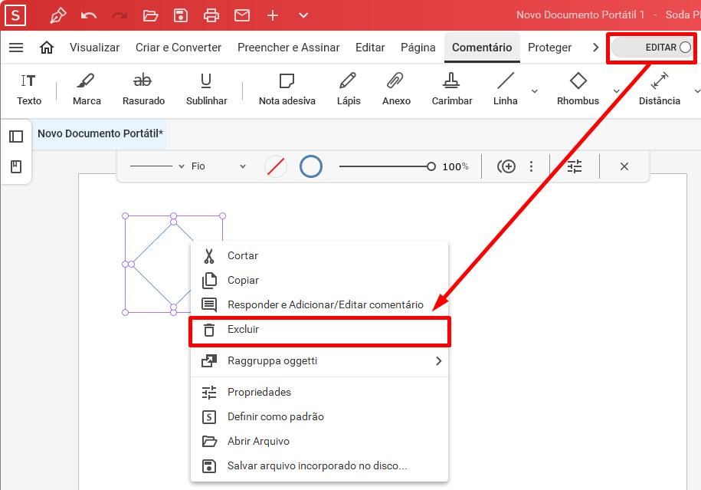
Task: Select the Rhombus shape tool
Action: [x=578, y=90]
